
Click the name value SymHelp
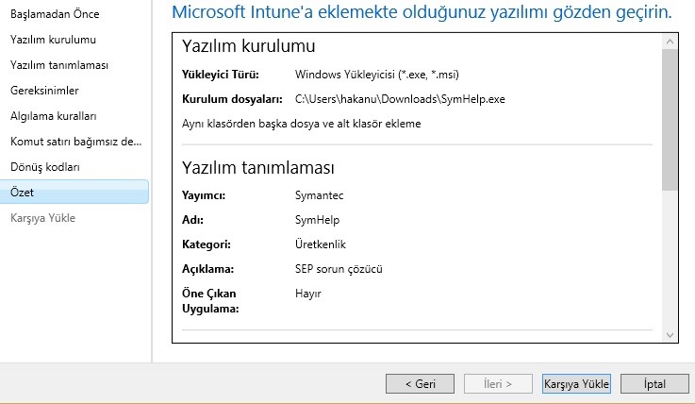318,220
